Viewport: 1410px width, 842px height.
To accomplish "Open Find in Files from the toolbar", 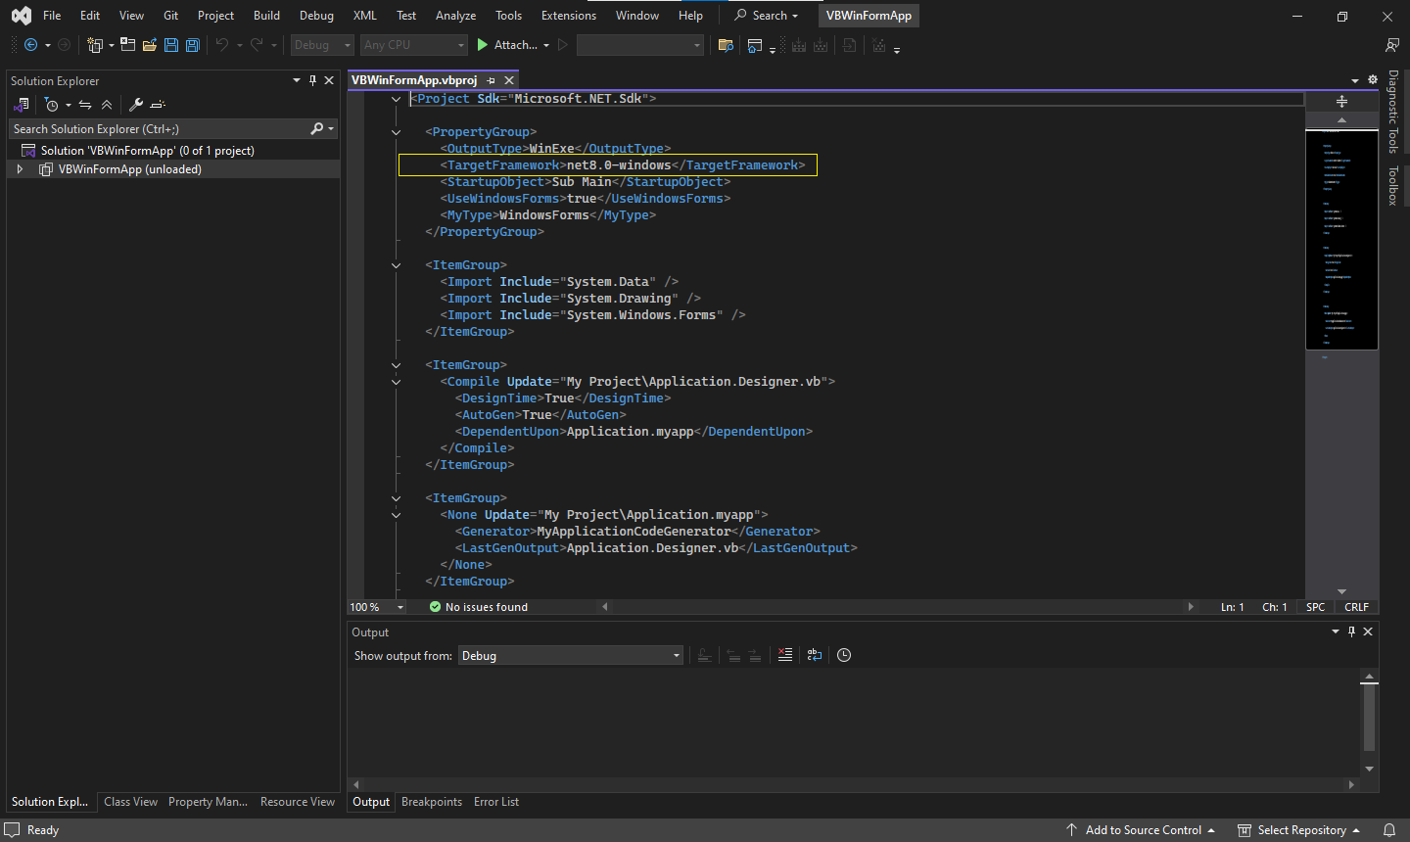I will click(726, 45).
